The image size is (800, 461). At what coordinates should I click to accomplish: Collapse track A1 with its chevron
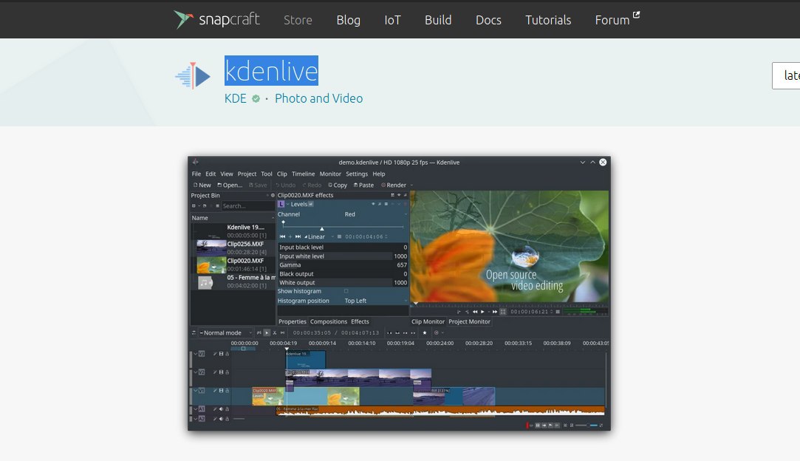196,409
